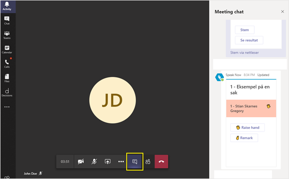Open Calls with notification dot
Screen dimensions: 289x179
pos(7,64)
